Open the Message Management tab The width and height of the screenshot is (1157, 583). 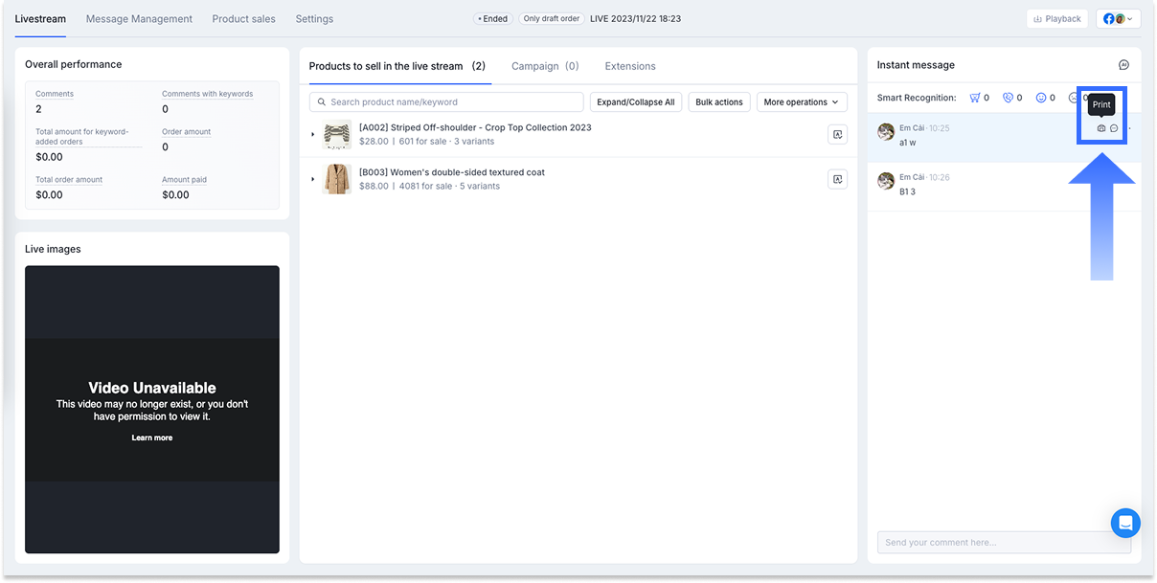tap(139, 19)
